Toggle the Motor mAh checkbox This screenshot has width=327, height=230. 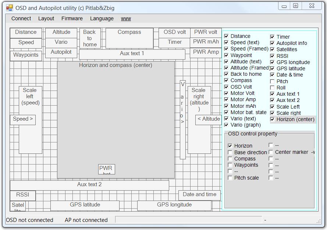click(226, 106)
